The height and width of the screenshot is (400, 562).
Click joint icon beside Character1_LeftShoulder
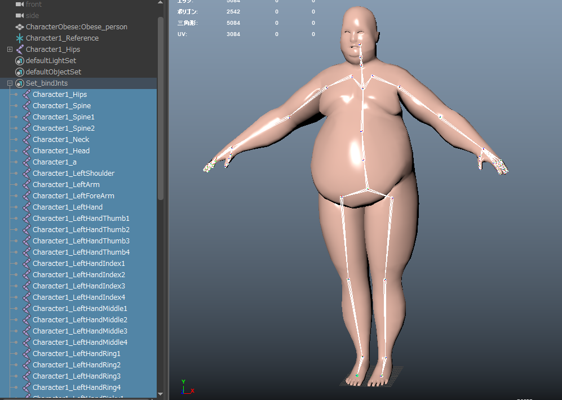tap(26, 174)
